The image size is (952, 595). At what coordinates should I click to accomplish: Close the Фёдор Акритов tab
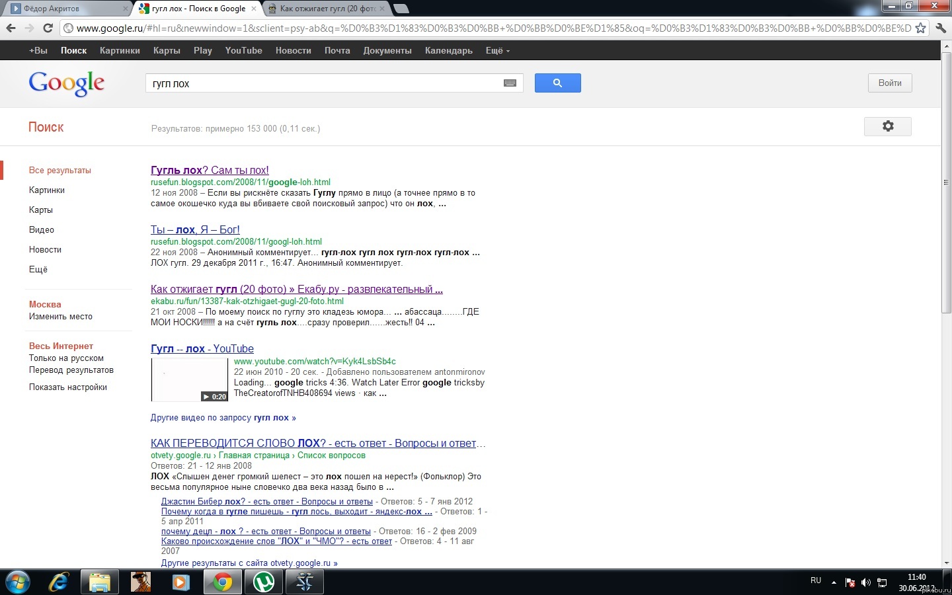click(126, 9)
